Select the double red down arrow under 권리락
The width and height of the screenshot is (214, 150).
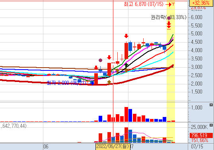coord(169,25)
